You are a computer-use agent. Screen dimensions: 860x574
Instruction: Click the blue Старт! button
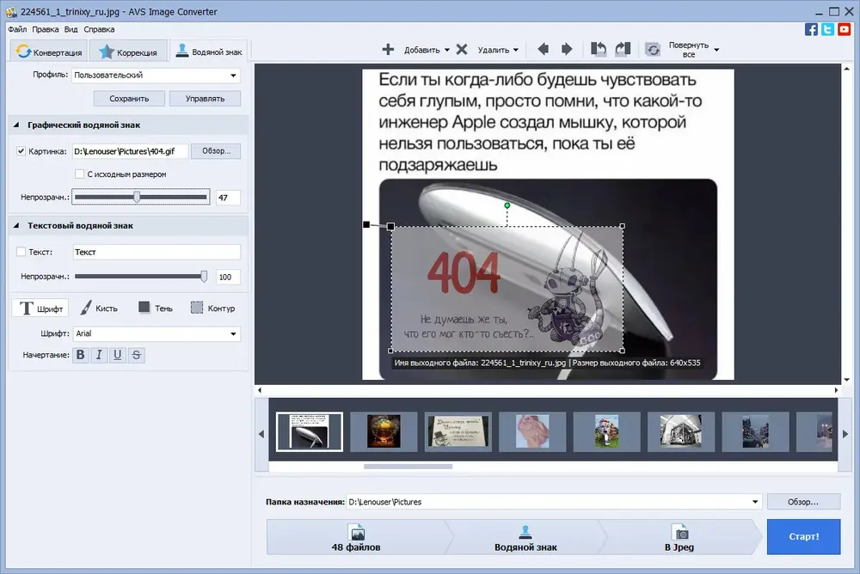click(803, 536)
